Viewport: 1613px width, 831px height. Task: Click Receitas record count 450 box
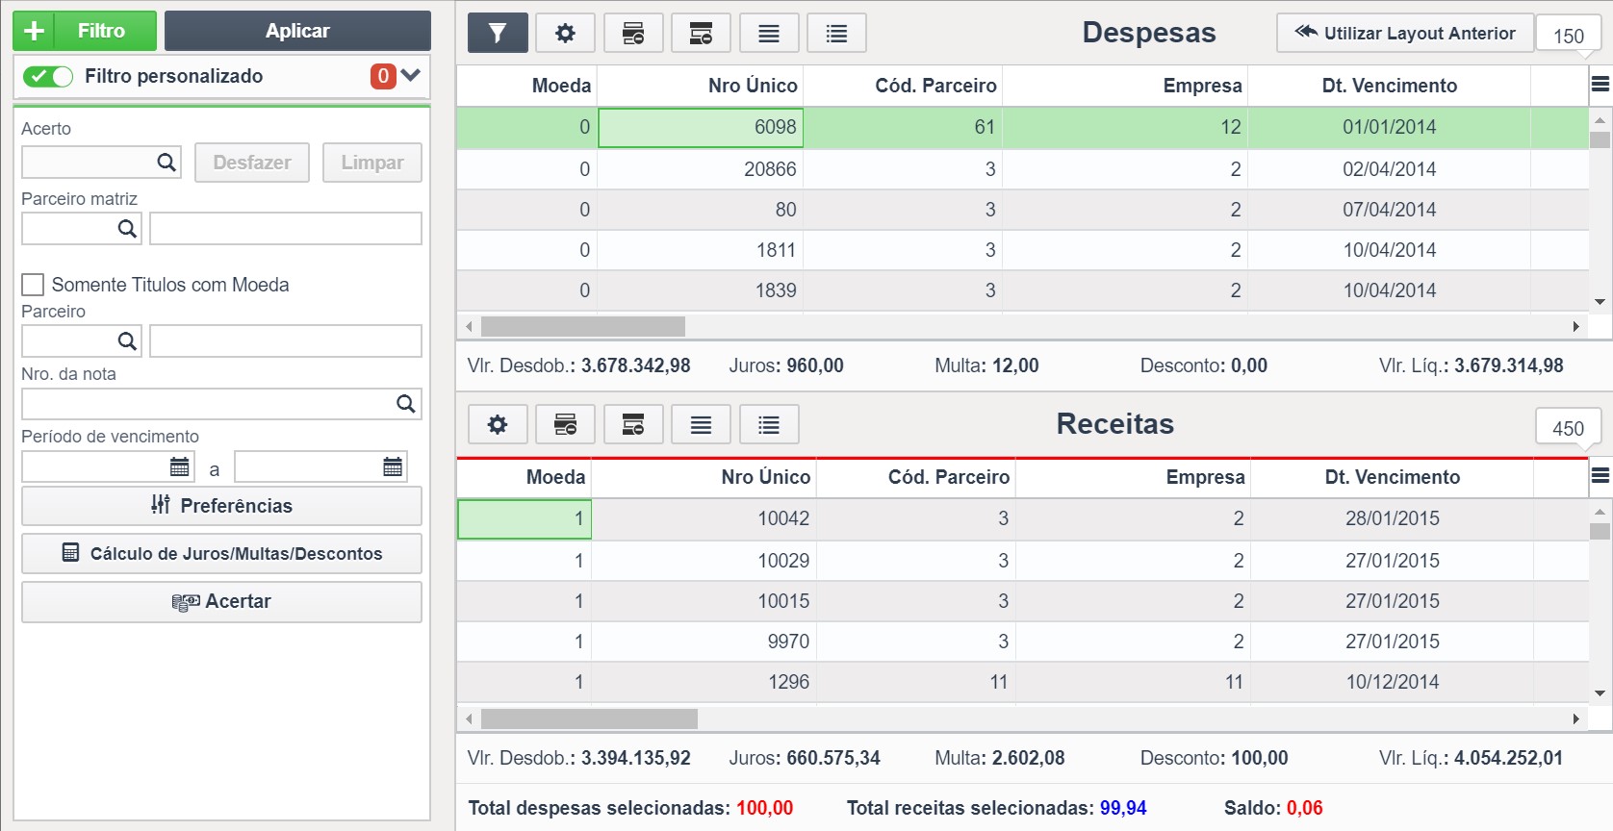click(1569, 428)
